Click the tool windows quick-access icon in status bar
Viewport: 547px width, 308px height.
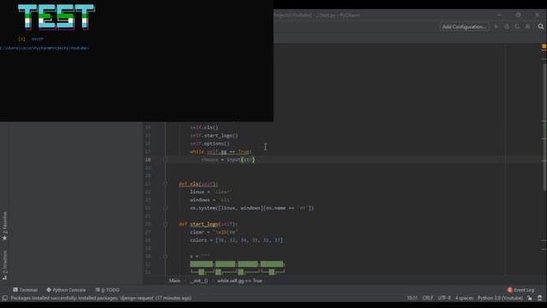(x=5, y=298)
